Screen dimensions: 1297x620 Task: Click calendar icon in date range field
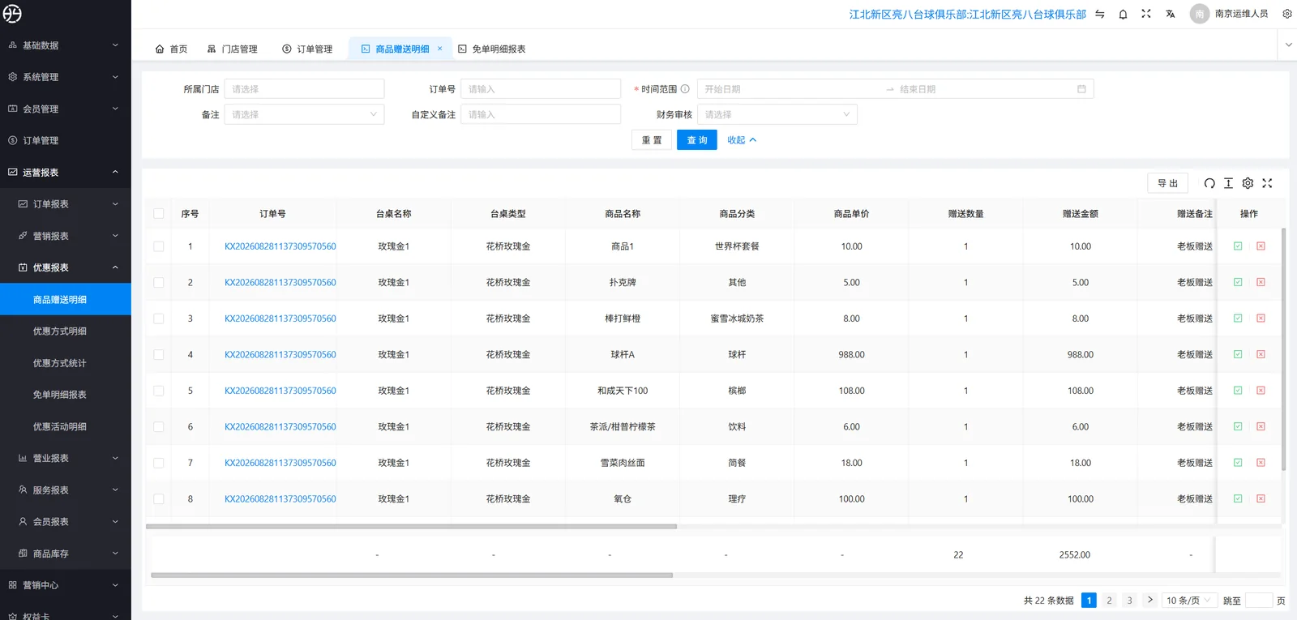pyautogui.click(x=1081, y=89)
